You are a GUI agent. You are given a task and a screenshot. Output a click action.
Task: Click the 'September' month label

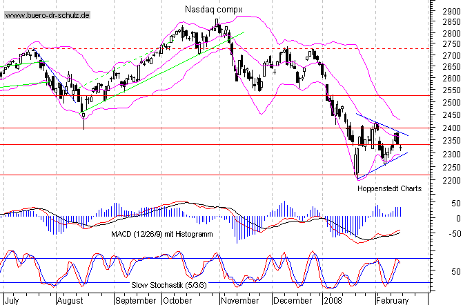pos(135,301)
